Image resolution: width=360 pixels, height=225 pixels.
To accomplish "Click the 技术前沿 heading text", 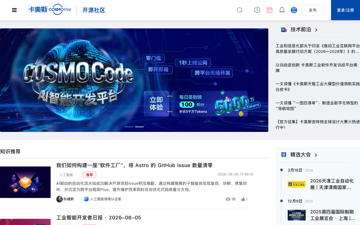I will click(301, 30).
